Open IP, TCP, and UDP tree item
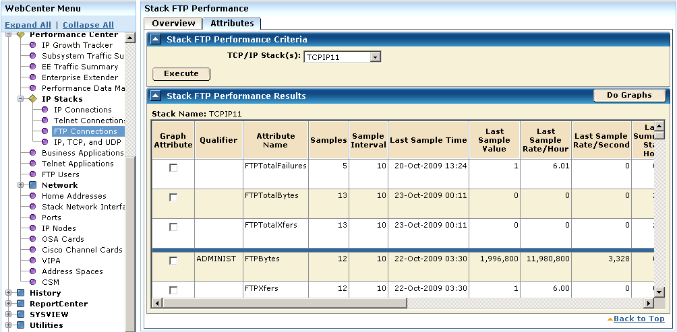Image resolution: width=677 pixels, height=332 pixels. (87, 142)
